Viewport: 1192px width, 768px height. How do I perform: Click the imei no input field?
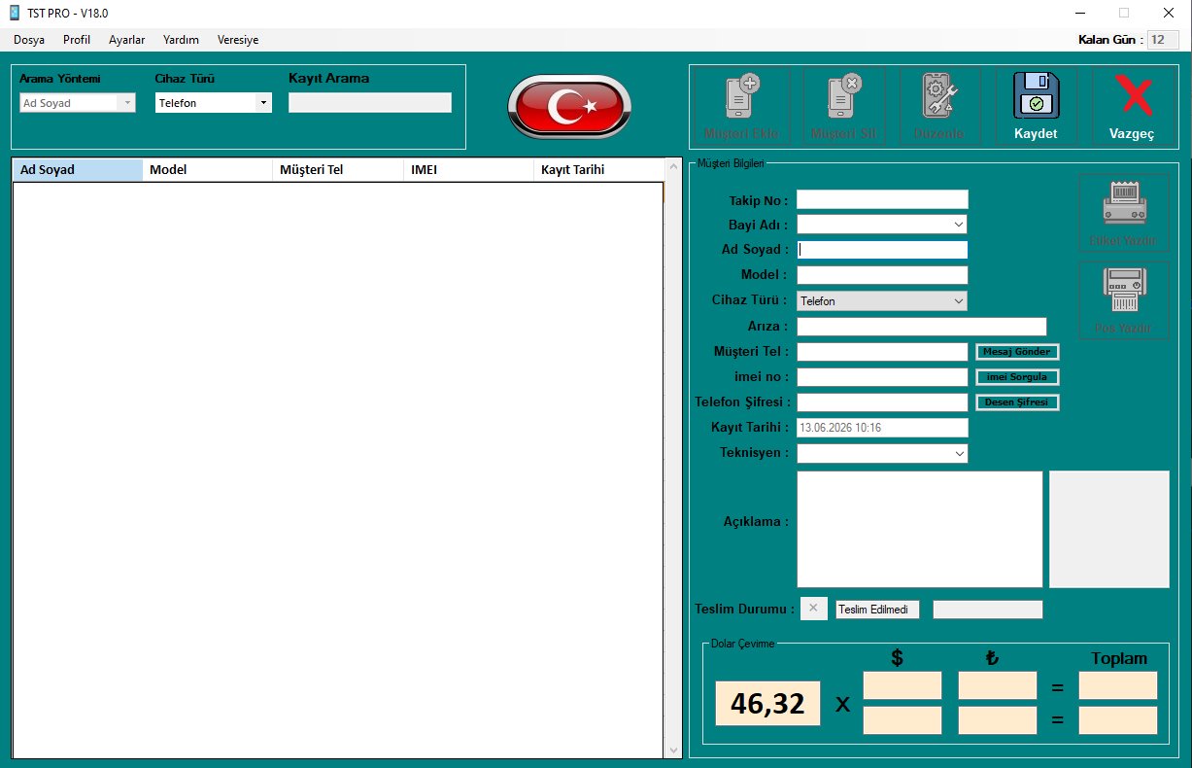[882, 377]
